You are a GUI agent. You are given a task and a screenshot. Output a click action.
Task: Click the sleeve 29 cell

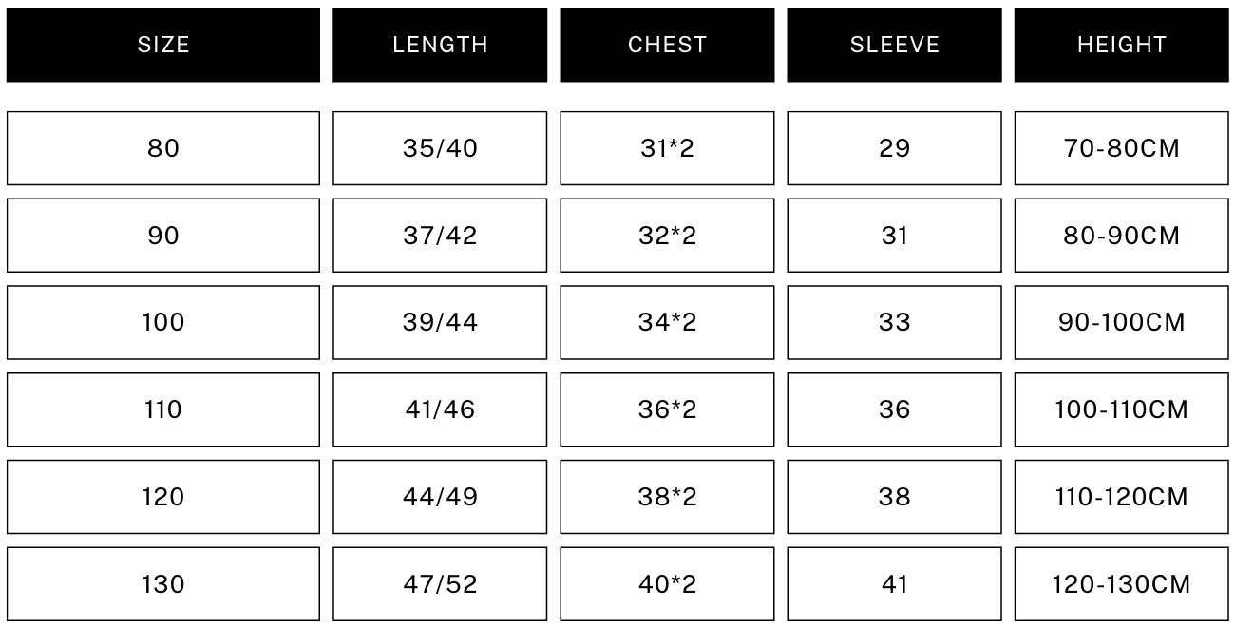pyautogui.click(x=894, y=148)
